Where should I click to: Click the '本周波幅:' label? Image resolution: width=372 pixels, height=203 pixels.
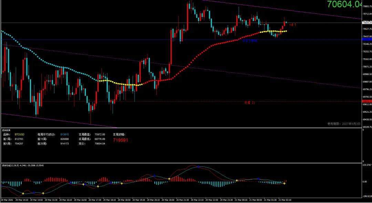click(119, 135)
